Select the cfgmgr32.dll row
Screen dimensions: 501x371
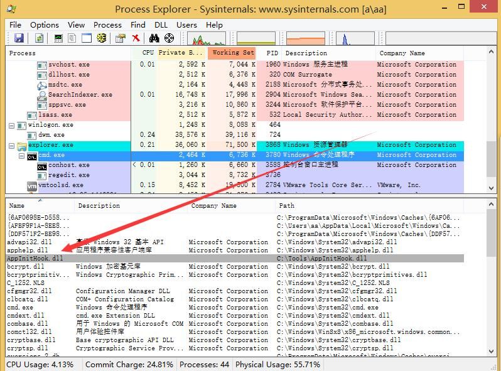[235, 291]
